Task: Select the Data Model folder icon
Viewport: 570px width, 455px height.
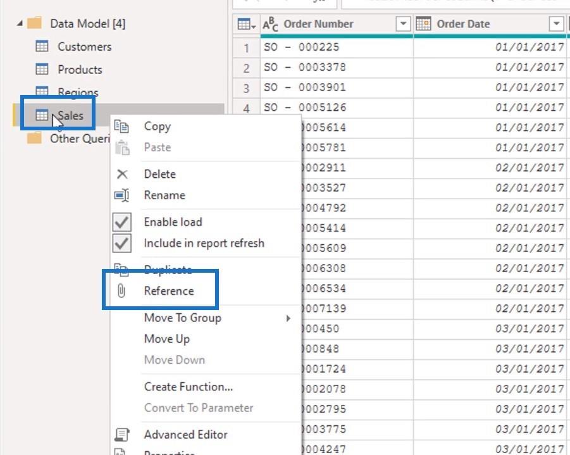Action: click(x=35, y=23)
